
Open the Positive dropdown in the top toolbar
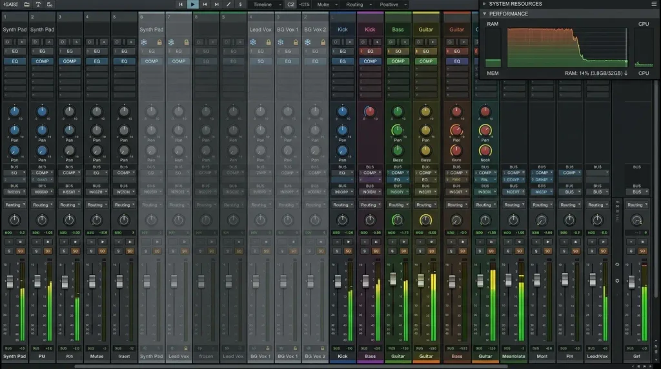pyautogui.click(x=393, y=5)
